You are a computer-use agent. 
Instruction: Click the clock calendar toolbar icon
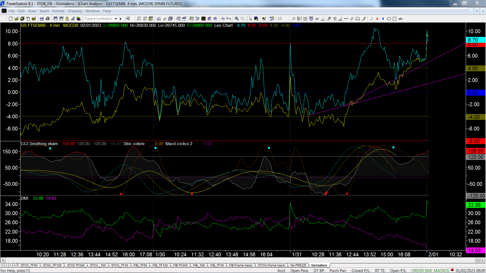(x=192, y=19)
